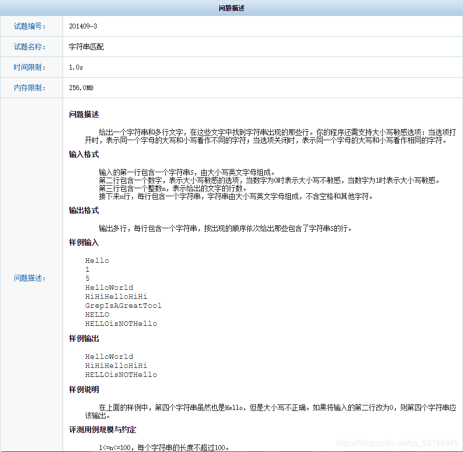
Task: Click the line starting 给出一个字符串和多行文字
Action: [278, 132]
